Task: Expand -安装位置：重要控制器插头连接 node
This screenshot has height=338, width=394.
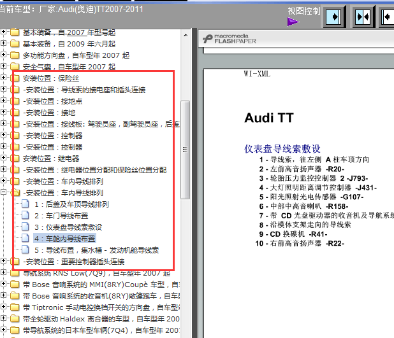Action: (3, 261)
